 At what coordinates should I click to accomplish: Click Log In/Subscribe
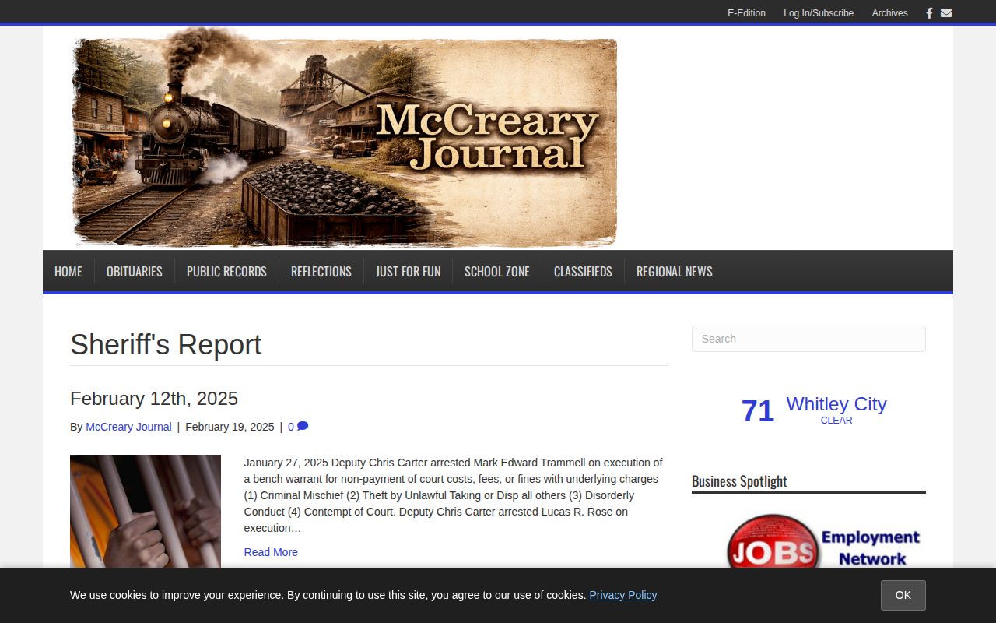point(819,13)
